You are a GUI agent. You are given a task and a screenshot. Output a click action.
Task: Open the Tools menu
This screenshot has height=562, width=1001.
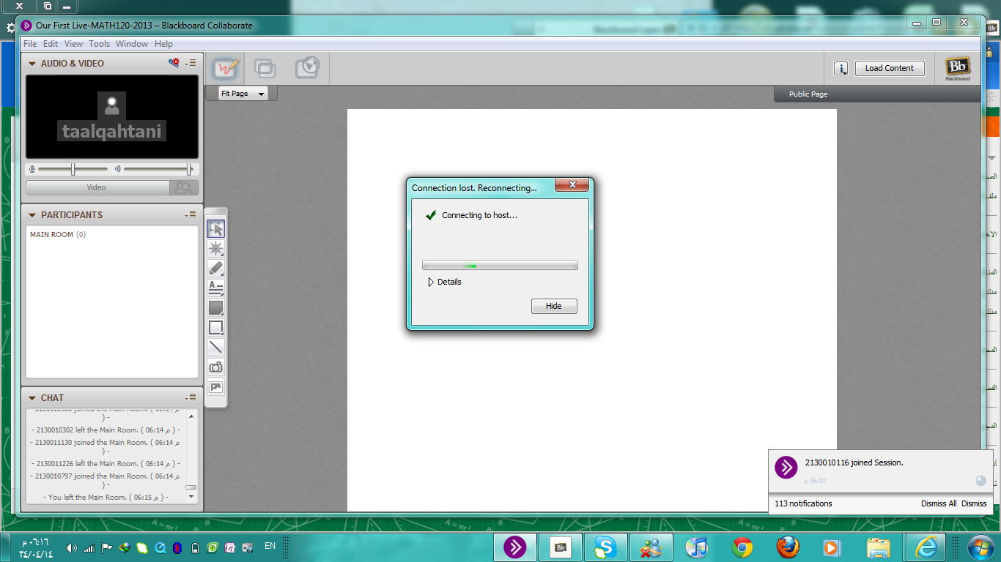(x=100, y=44)
